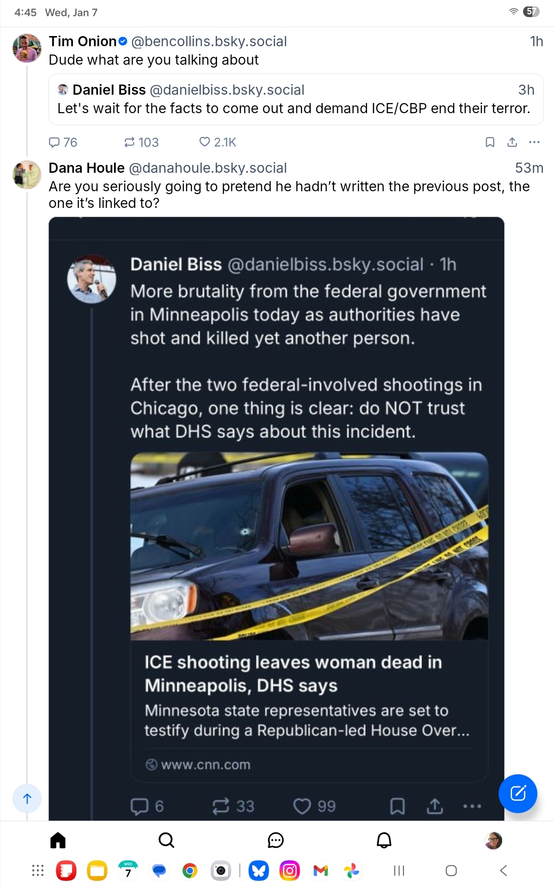554x887 pixels.
Task: Like Tim Onion's post
Action: (x=217, y=142)
